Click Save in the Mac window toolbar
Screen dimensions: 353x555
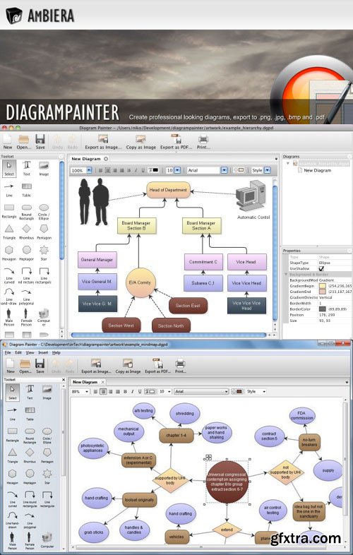click(40, 142)
